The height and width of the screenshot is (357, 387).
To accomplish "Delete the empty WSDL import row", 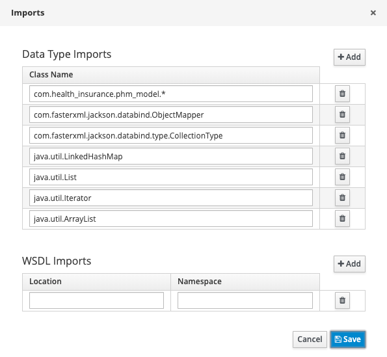I will tap(342, 300).
